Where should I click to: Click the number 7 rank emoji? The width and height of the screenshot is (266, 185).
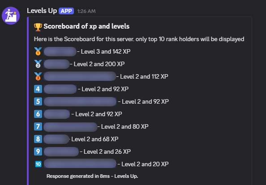click(38, 126)
